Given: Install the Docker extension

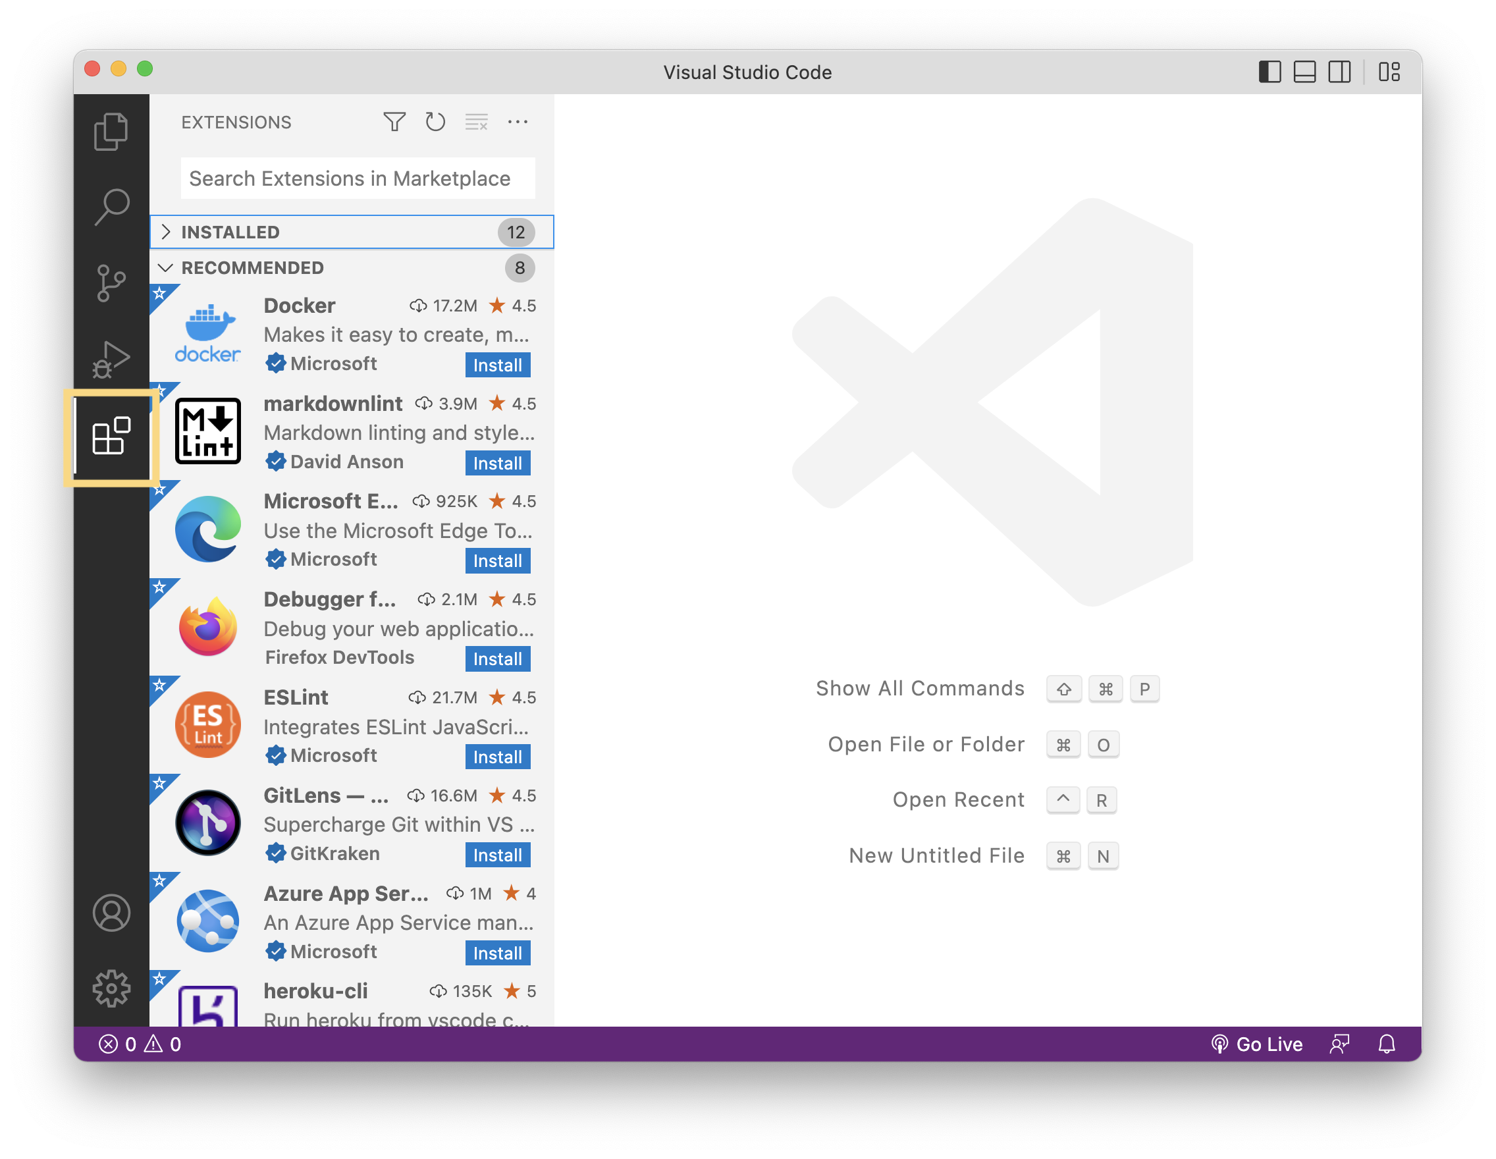Looking at the screenshot, I should [498, 364].
